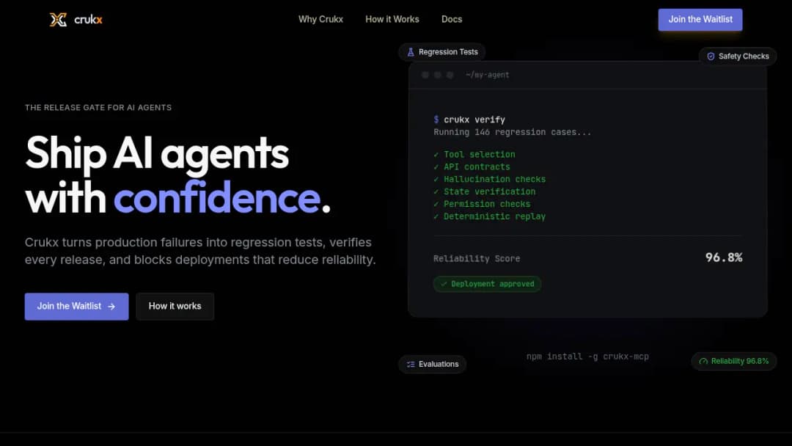792x446 pixels.
Task: Click the highlighted word confidence in headline
Action: click(217, 197)
